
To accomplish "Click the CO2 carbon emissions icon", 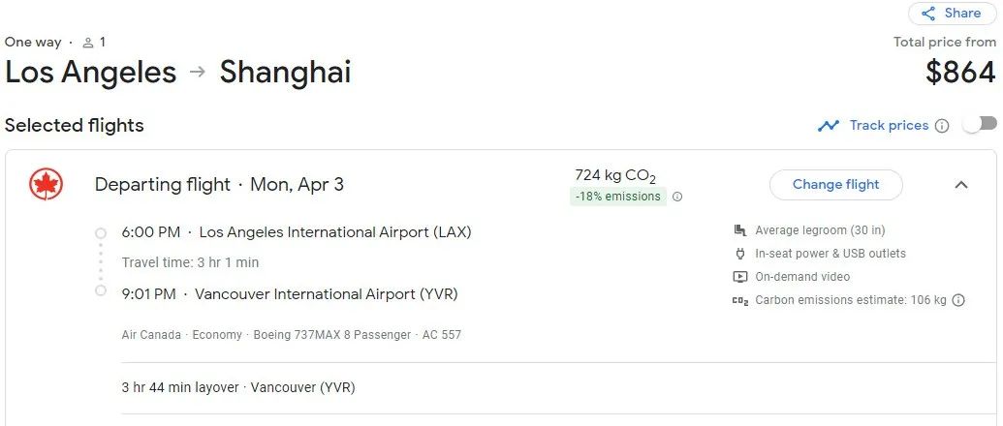I will 740,300.
